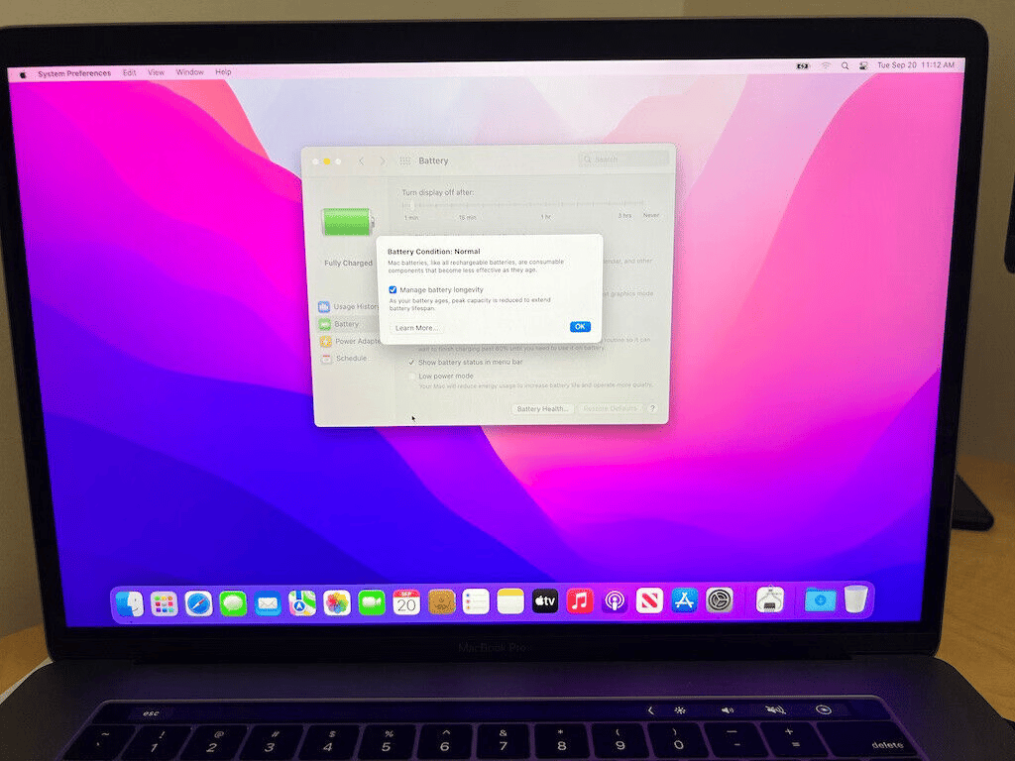
Task: Open Notes app in the Dock
Action: click(x=510, y=601)
